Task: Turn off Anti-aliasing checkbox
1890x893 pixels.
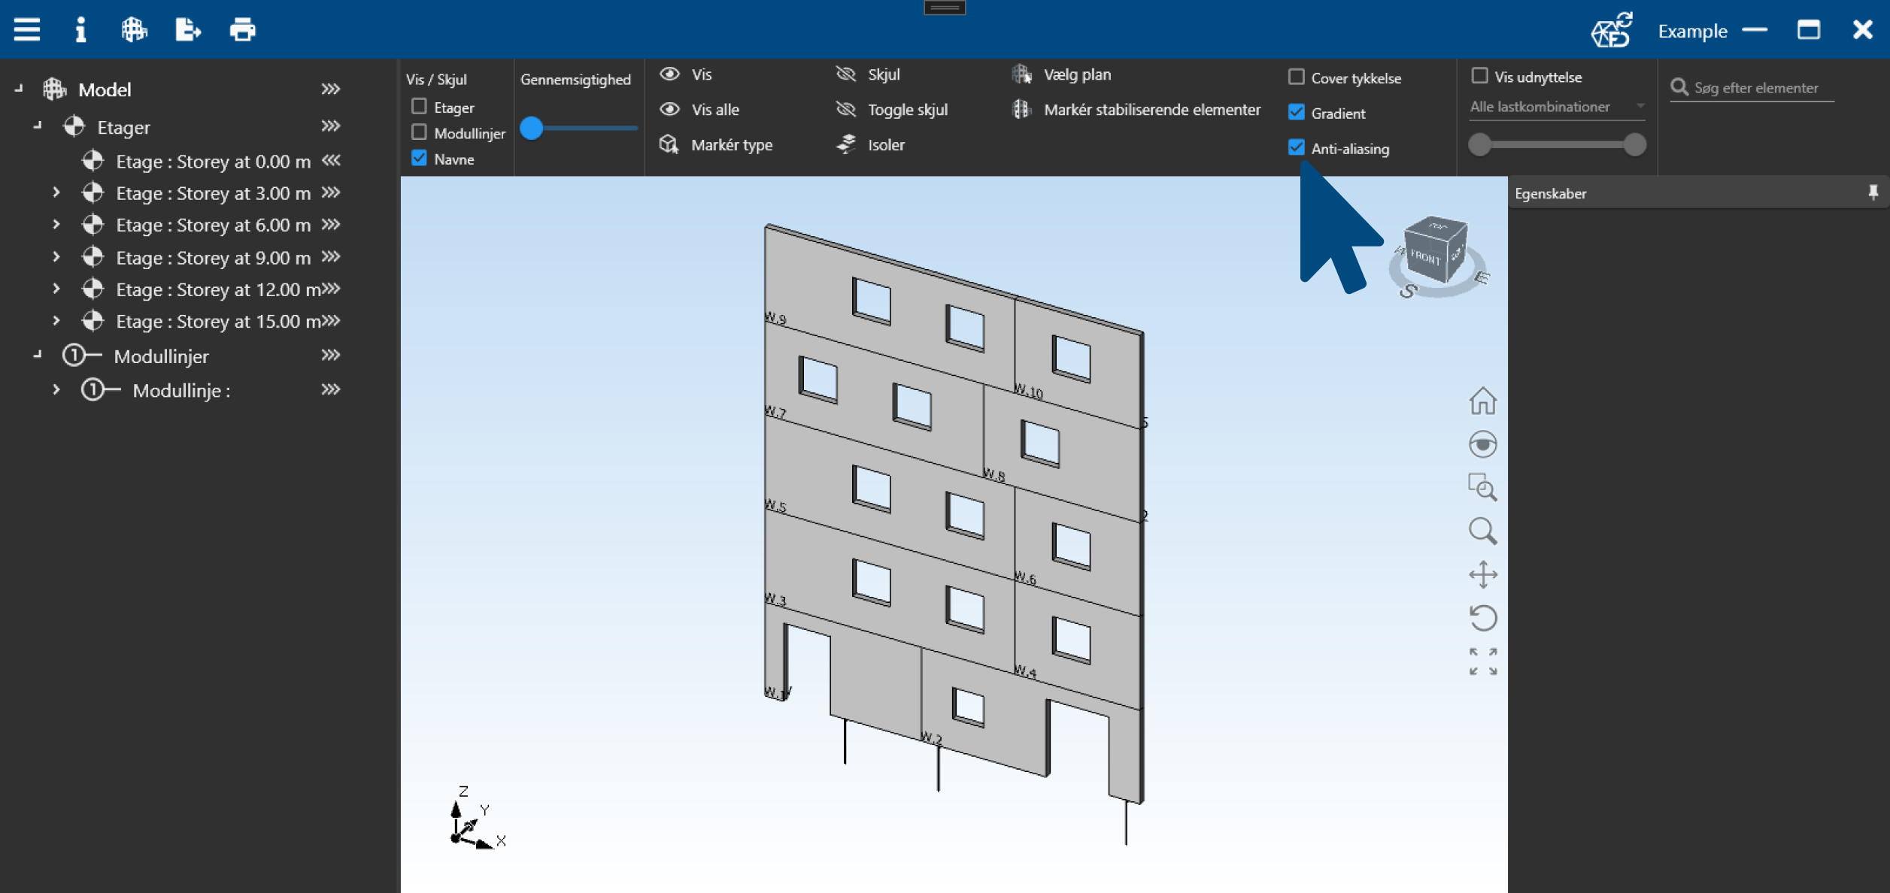Action: [1296, 147]
